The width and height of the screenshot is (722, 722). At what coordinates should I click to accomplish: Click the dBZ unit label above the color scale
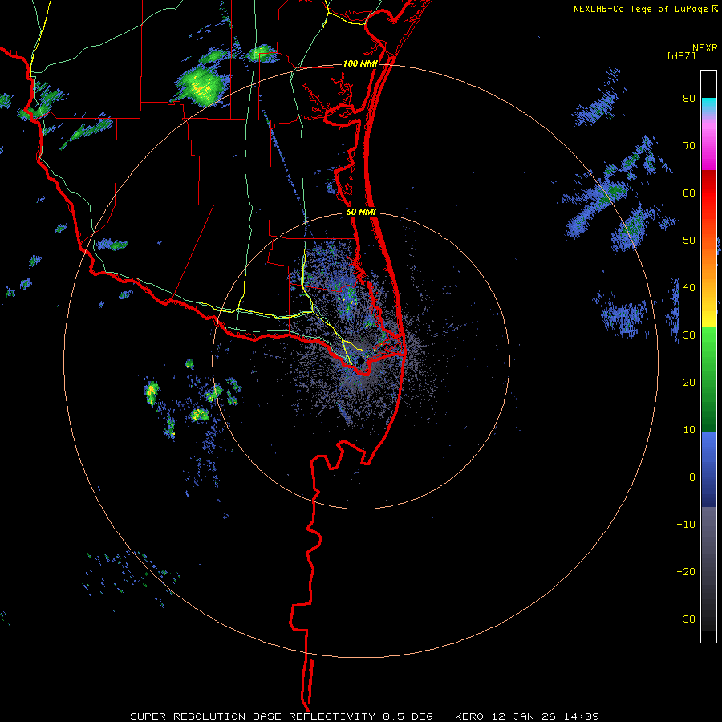[681, 56]
